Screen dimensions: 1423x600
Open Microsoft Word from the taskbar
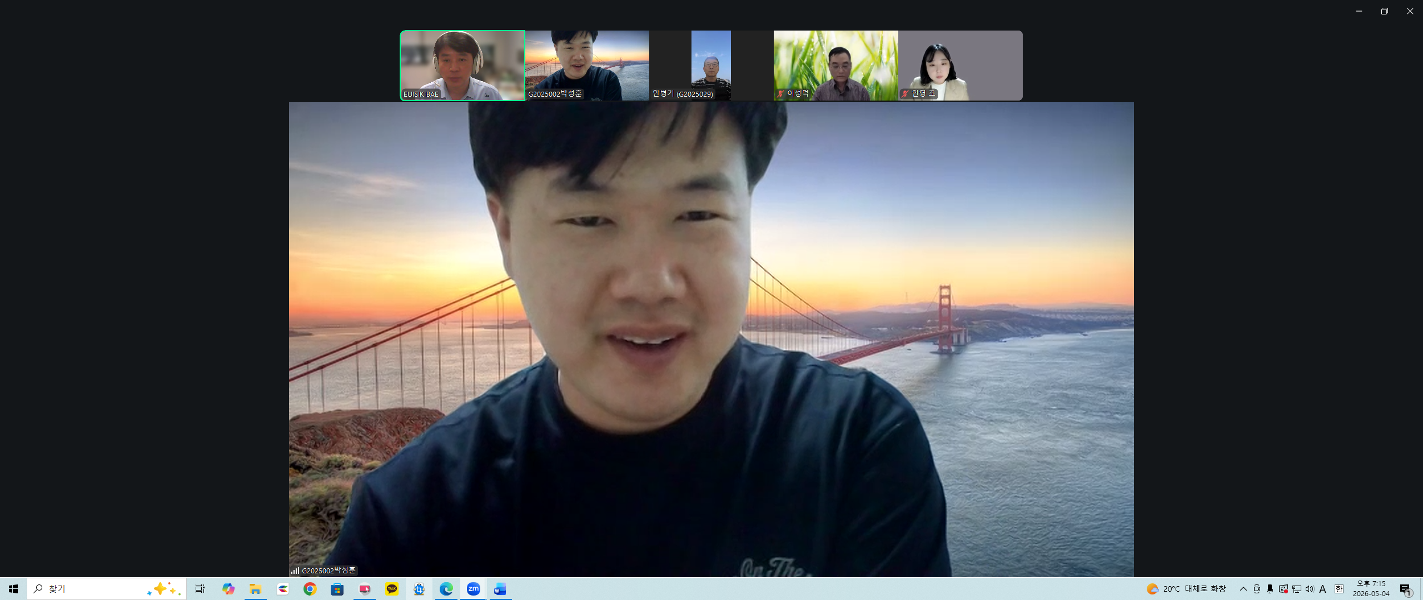pos(500,589)
